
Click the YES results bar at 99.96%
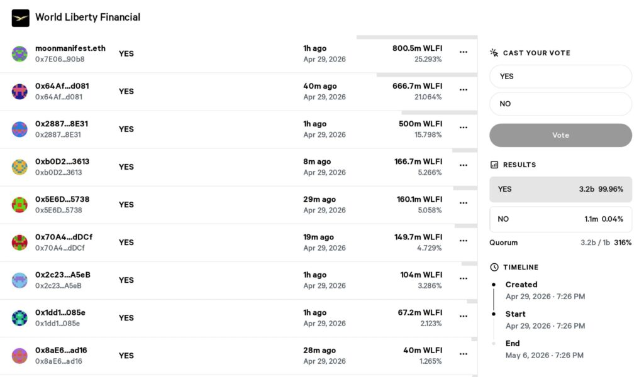[560, 189]
